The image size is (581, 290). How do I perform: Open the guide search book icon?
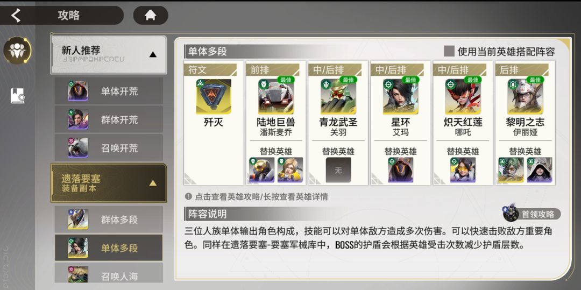tap(17, 96)
